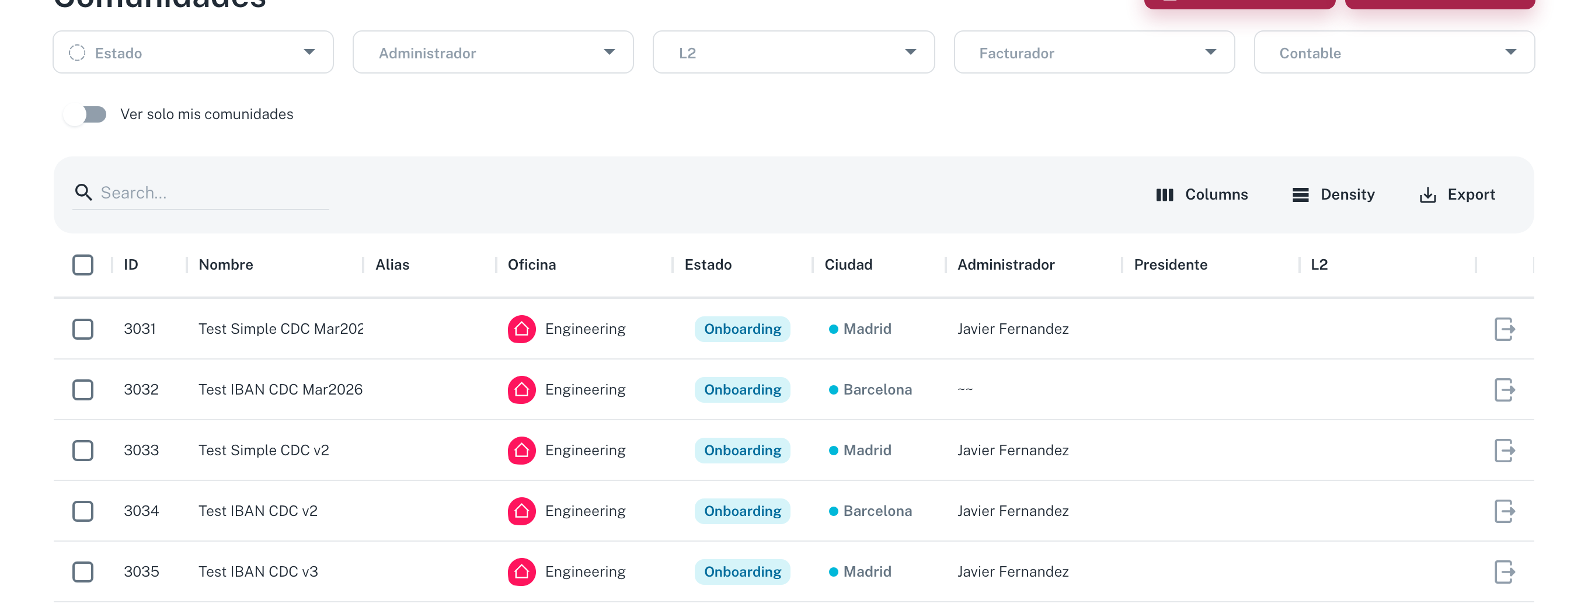The image size is (1588, 607).
Task: Select the checkbox for row 3032
Action: (82, 390)
